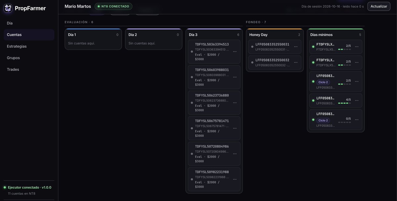Click the more options dots for TDFYSL50720804986

point(235,154)
